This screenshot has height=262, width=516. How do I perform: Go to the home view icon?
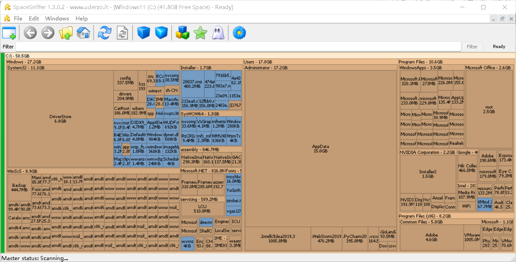click(83, 33)
